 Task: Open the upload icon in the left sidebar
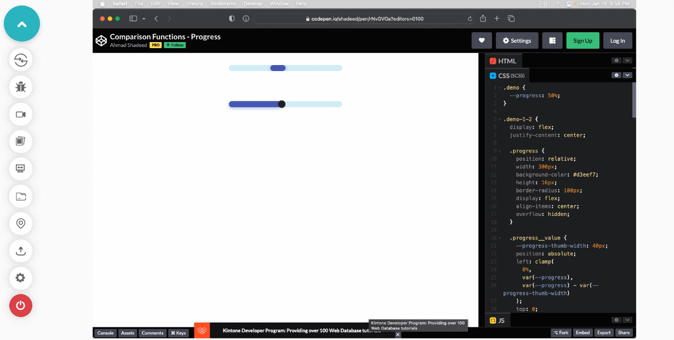[x=20, y=251]
